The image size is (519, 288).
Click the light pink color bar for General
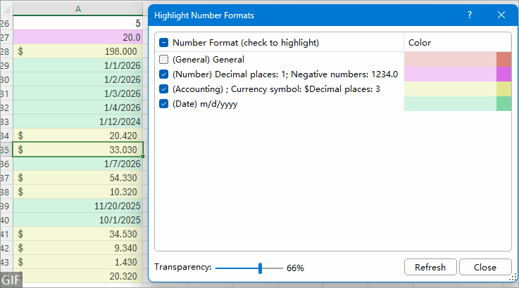pyautogui.click(x=450, y=60)
